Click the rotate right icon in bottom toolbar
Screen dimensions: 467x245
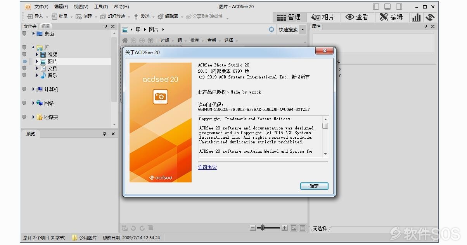click(x=142, y=228)
